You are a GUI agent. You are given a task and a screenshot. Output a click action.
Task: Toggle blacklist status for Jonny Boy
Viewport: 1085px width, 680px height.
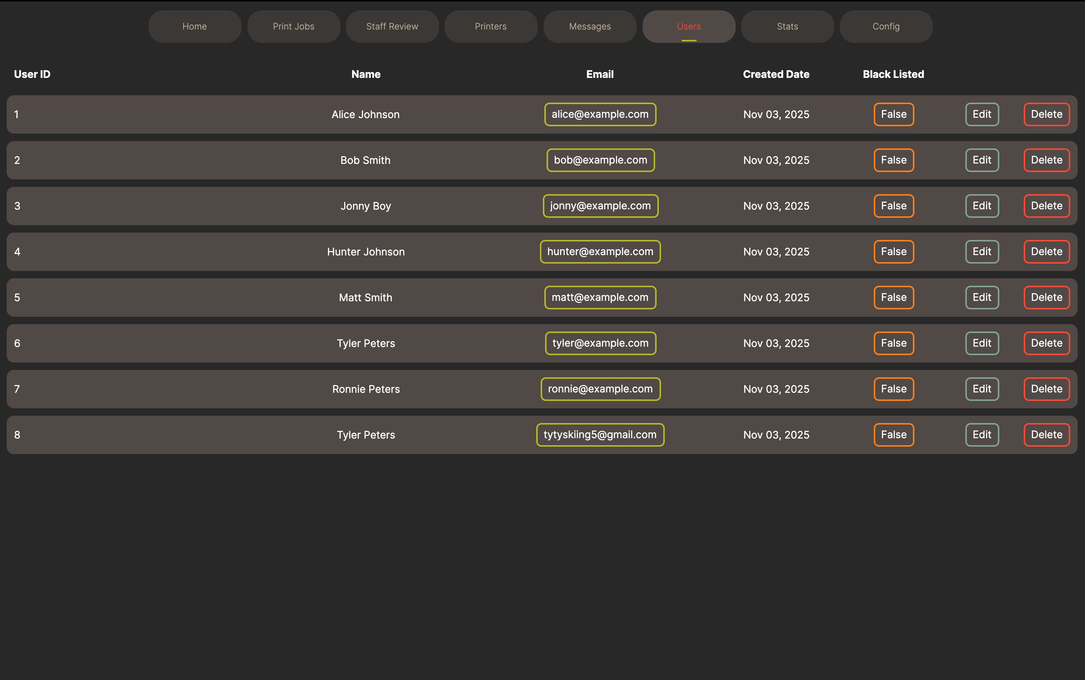point(893,206)
